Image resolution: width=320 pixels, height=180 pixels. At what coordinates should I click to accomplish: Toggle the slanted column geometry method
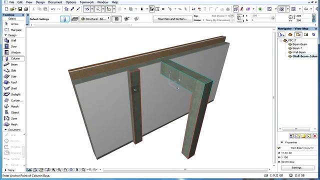point(136,19)
